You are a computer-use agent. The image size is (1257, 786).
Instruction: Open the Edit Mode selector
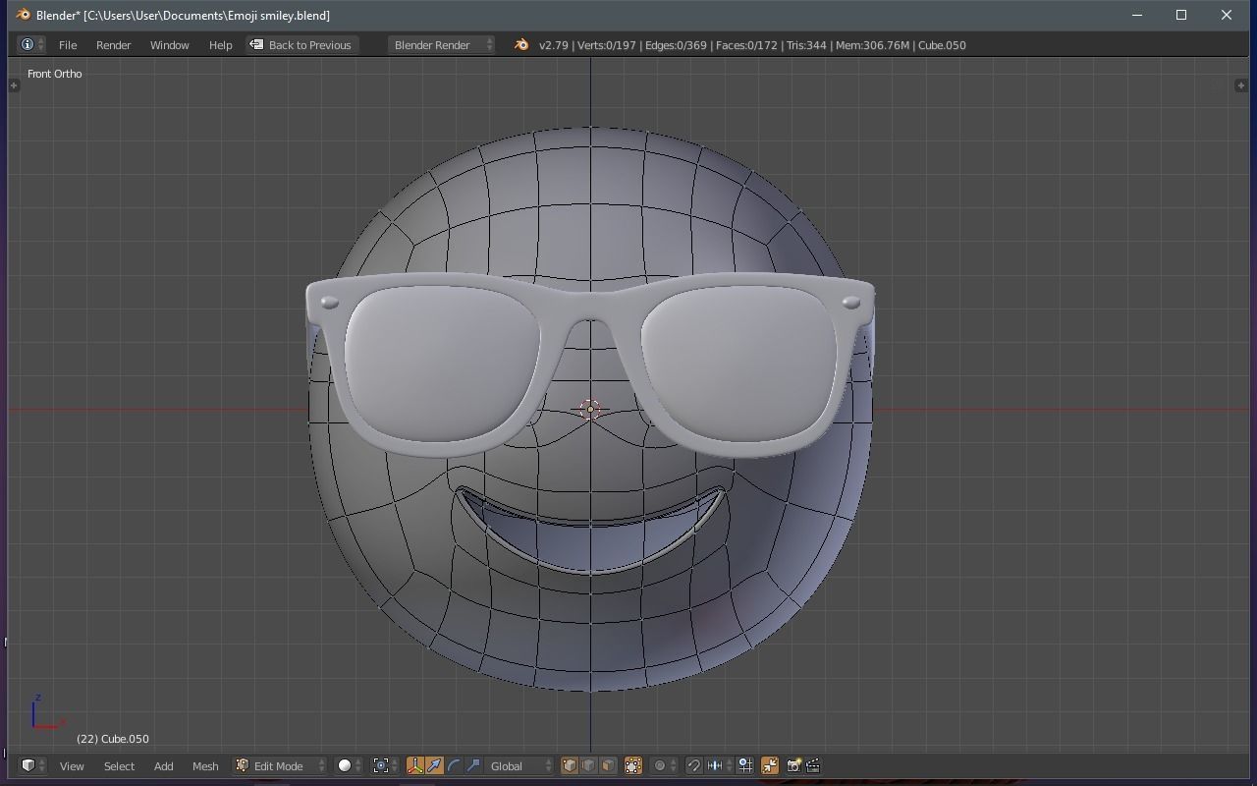tap(279, 765)
